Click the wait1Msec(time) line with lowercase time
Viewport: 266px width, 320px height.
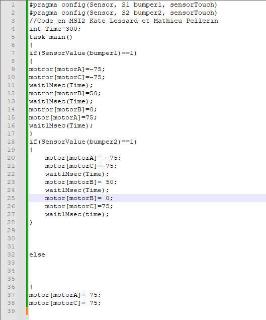coord(77,214)
